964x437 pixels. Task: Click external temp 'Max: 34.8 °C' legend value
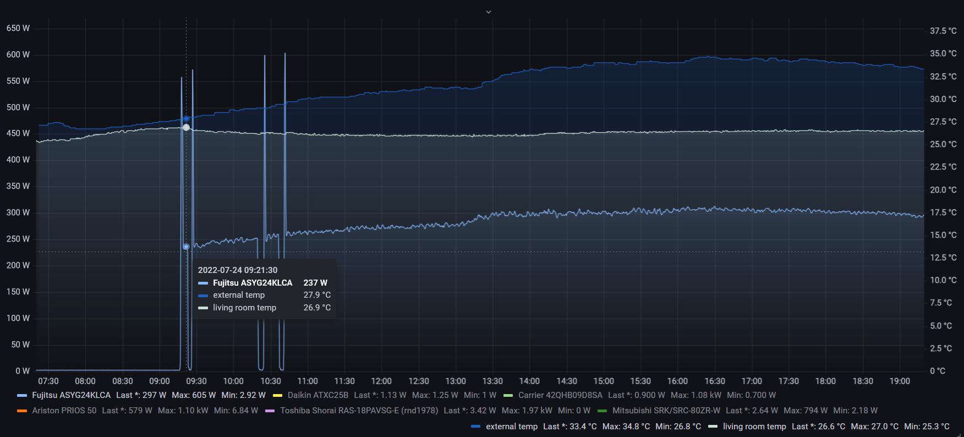[626, 427]
